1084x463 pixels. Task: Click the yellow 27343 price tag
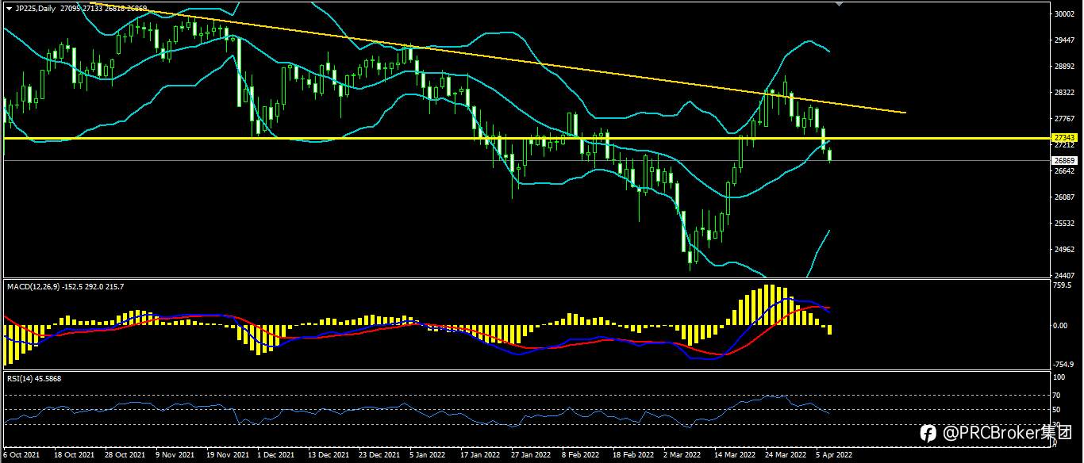pos(1063,138)
